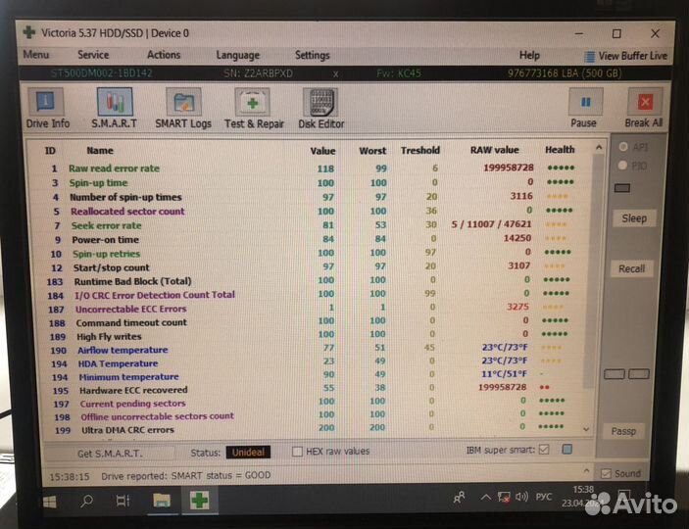Choose the PIO radio button
The image size is (689, 529).
(623, 166)
